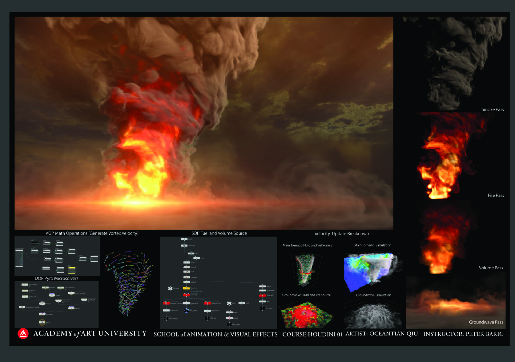Click the Groundwave Pass render image
The image size is (515, 362).
455,303
